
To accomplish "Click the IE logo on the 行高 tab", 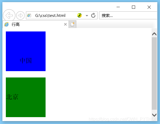I will (x=6, y=24).
